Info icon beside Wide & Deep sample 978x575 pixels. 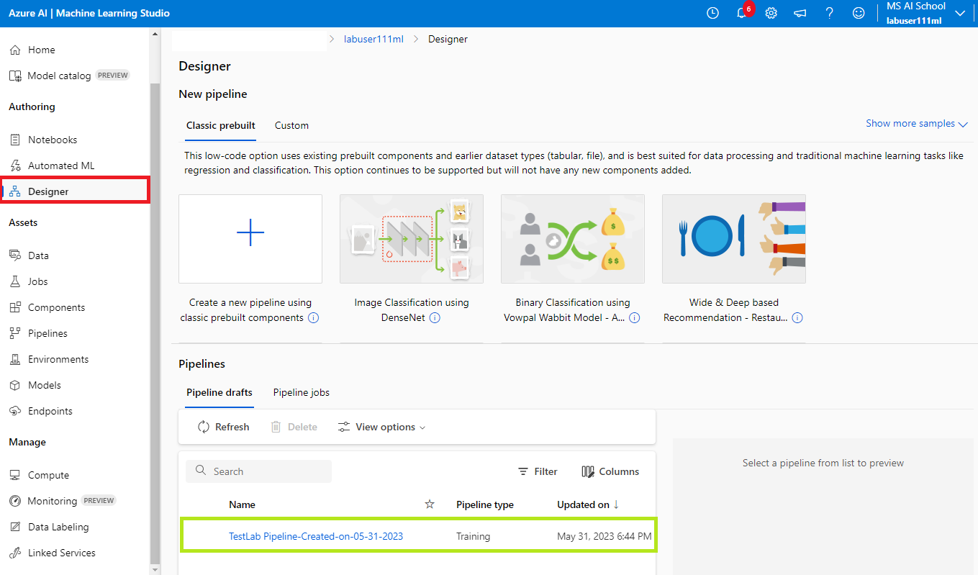click(797, 317)
